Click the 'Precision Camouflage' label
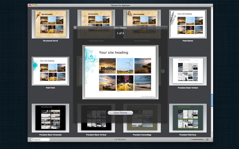239x149 pixels. pyautogui.click(x=142, y=135)
